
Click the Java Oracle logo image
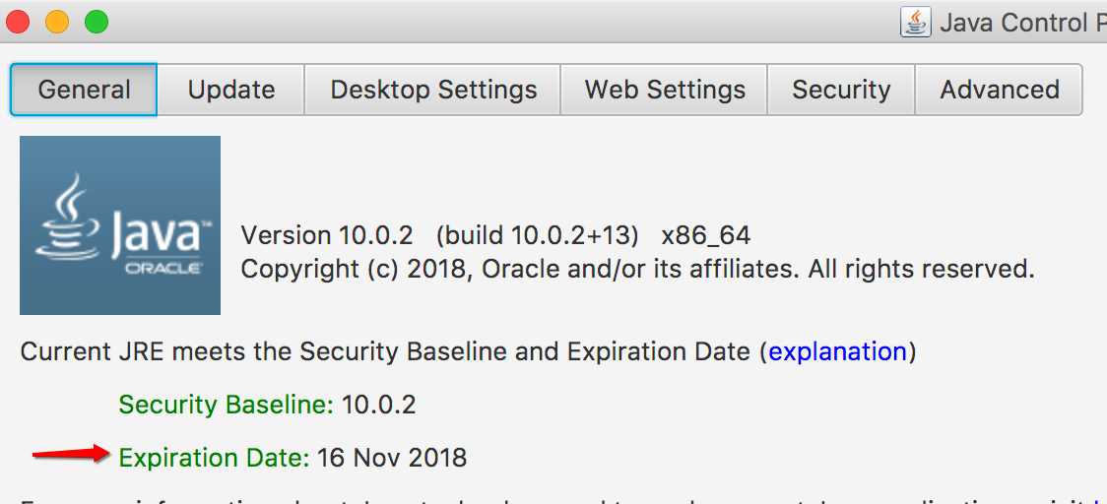pyautogui.click(x=120, y=225)
